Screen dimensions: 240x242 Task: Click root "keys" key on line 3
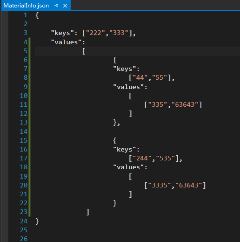[x=62, y=33]
